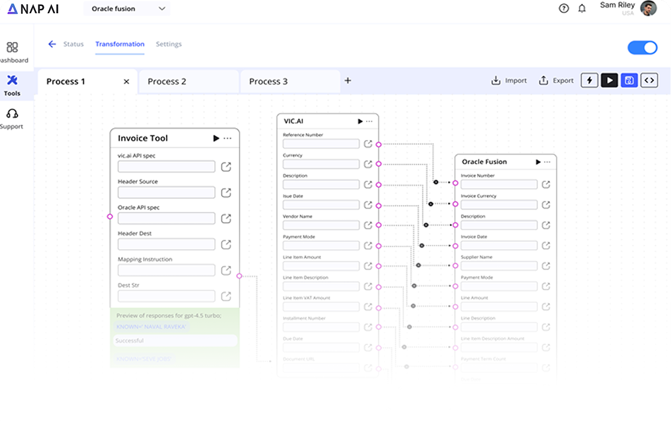Click the lightning bolt toolbar button
The image size is (671, 430).
pos(590,80)
